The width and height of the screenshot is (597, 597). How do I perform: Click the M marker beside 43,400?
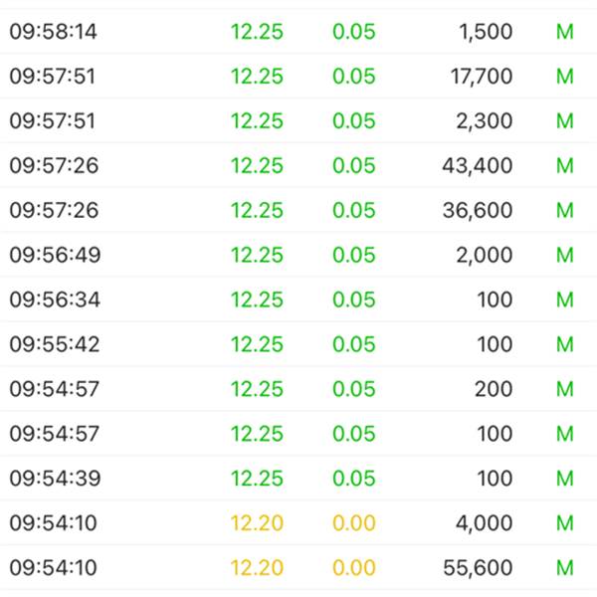point(565,166)
